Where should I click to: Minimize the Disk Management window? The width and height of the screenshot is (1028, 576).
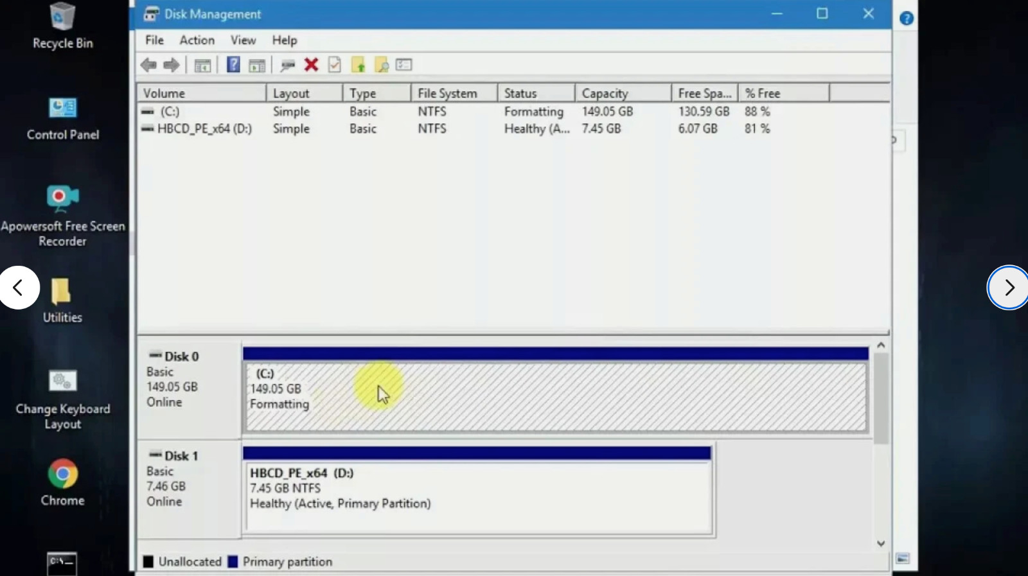(777, 13)
